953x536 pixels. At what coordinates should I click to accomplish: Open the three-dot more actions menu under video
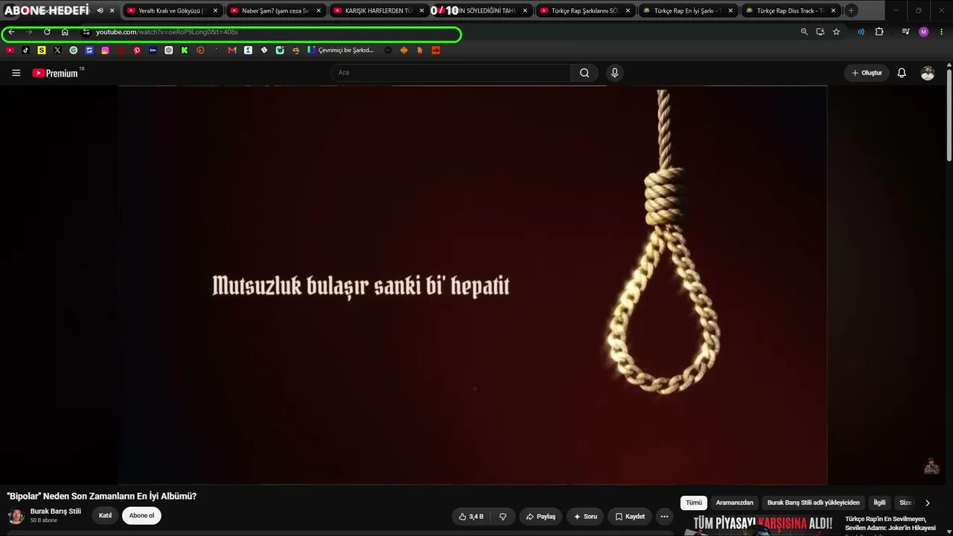(664, 517)
